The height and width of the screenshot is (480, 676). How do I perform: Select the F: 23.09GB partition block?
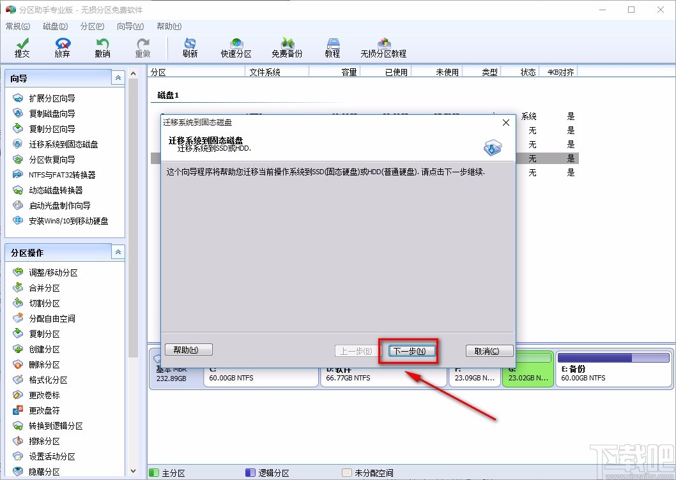(x=474, y=377)
